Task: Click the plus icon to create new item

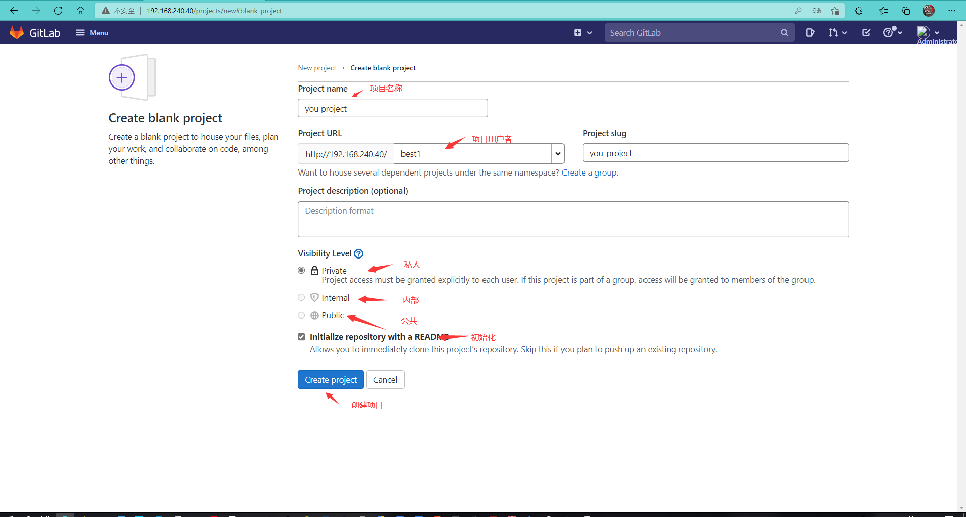Action: pyautogui.click(x=578, y=32)
